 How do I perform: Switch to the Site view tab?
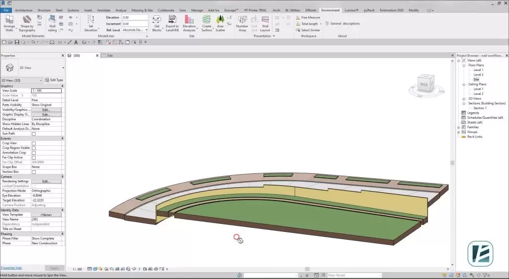tap(110, 56)
